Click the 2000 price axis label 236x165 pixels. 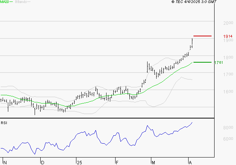[228, 23]
